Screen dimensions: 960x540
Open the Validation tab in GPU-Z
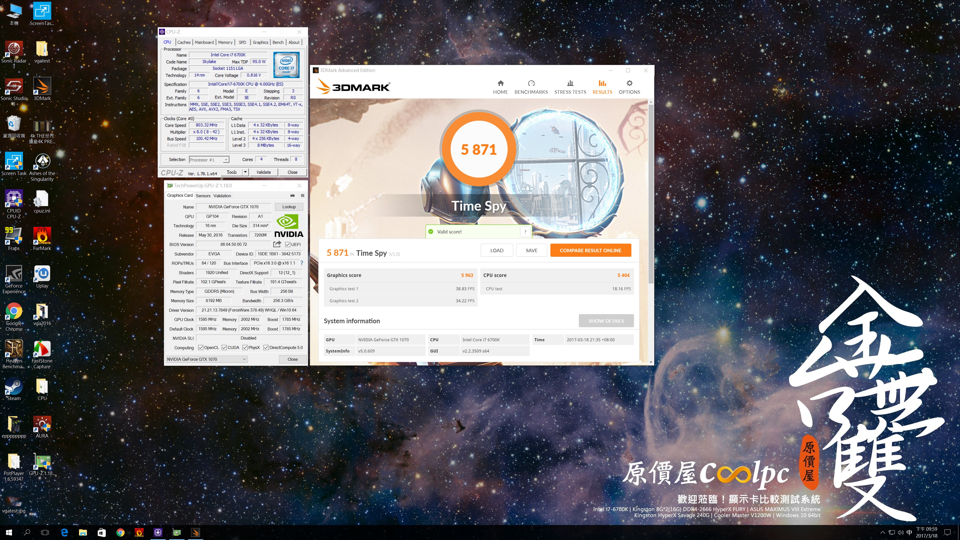[222, 196]
